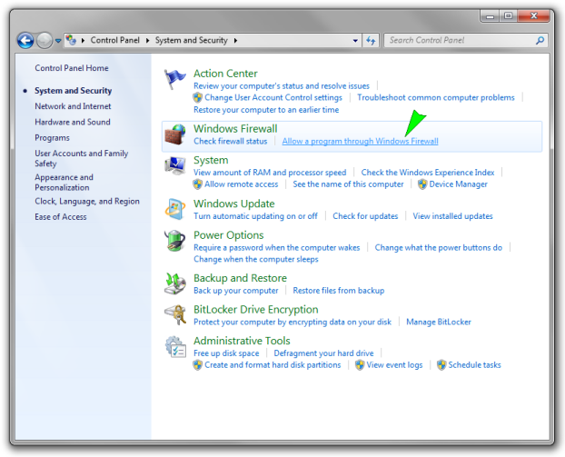Click Restore files from backup link
Image resolution: width=565 pixels, height=457 pixels.
[x=338, y=291]
